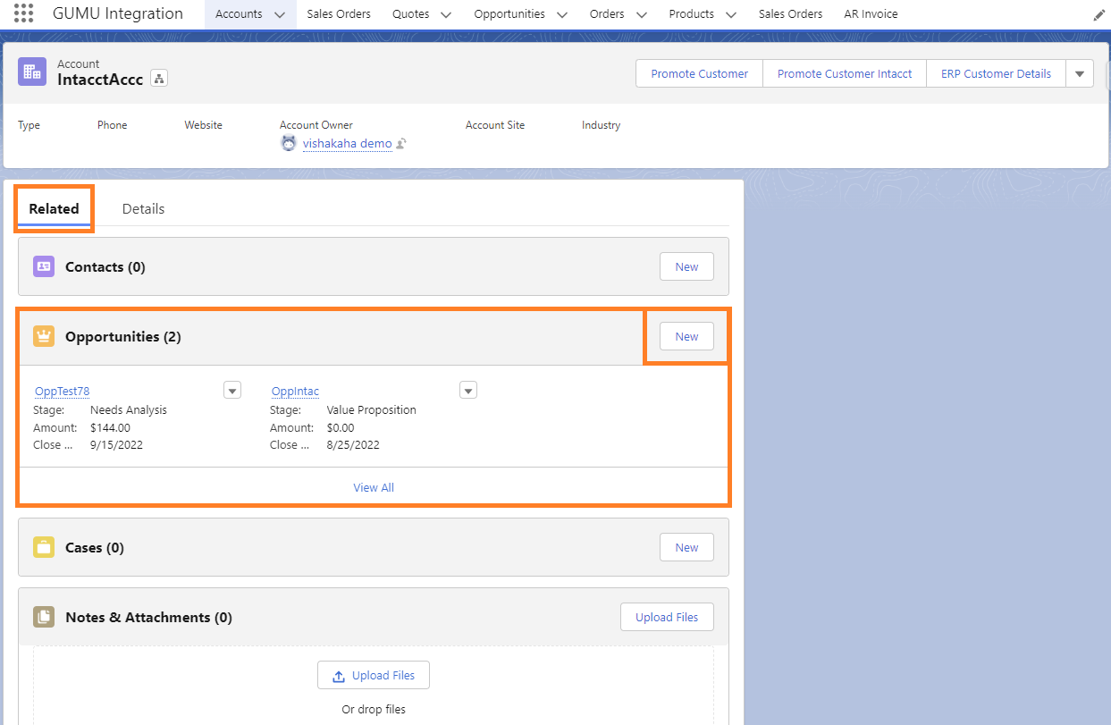Open the first Sales Orders navigation tab
The width and height of the screenshot is (1111, 725).
tap(339, 14)
